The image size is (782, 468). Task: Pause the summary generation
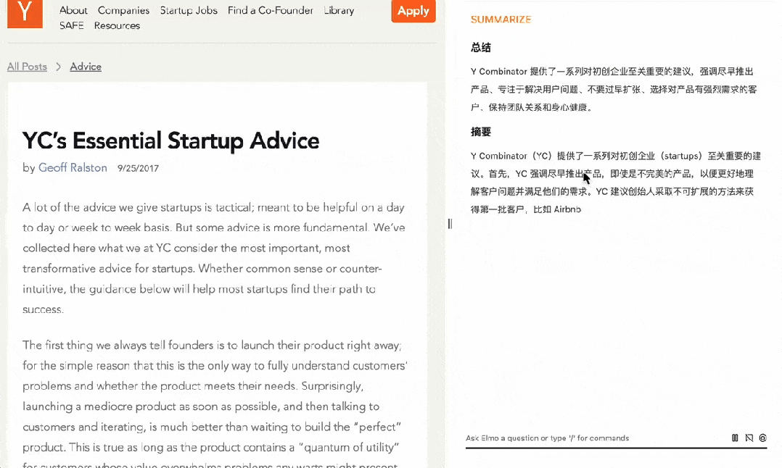[x=735, y=438]
